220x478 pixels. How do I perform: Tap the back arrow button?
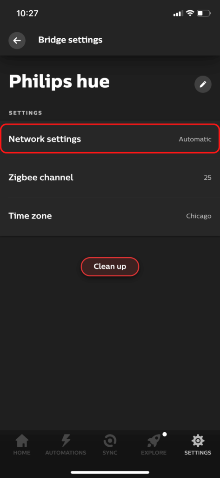coord(17,40)
